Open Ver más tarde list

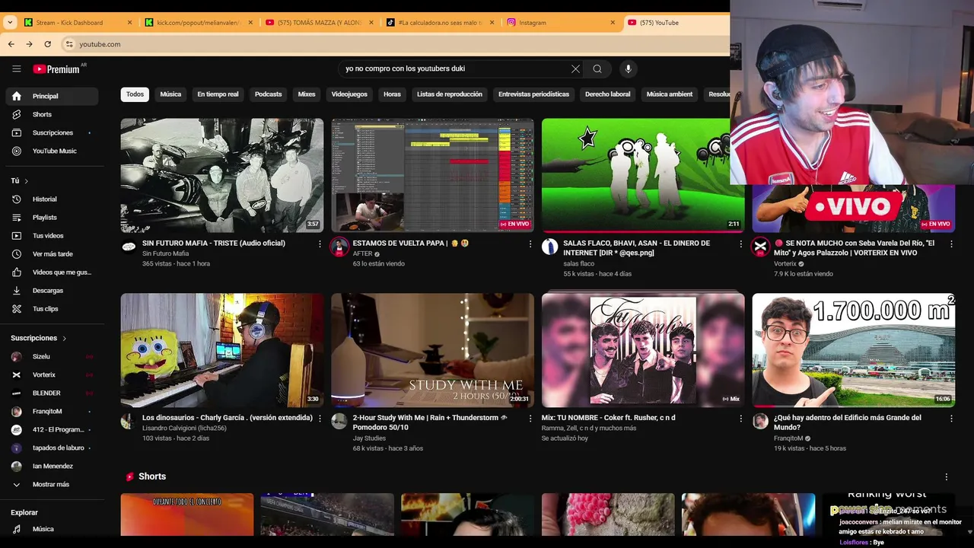(52, 253)
